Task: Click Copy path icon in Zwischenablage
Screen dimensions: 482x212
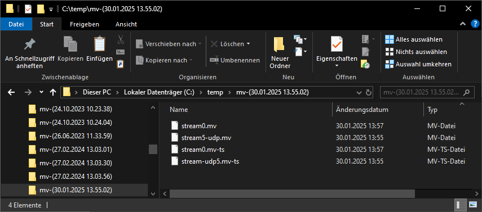Action: point(120,52)
